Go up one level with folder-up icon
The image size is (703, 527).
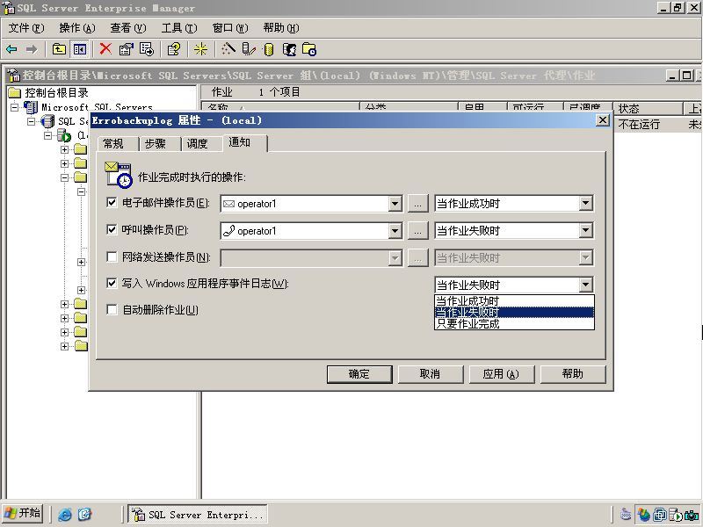[x=59, y=49]
